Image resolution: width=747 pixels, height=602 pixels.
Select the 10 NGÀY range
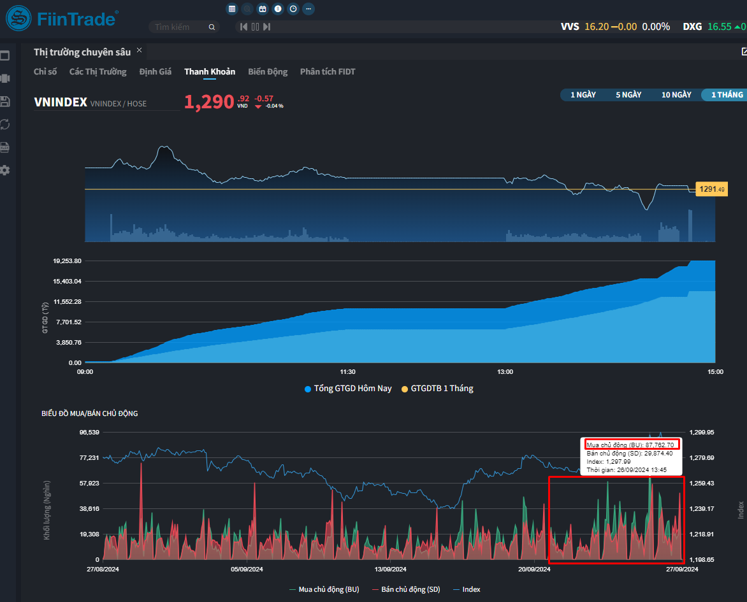(x=676, y=95)
